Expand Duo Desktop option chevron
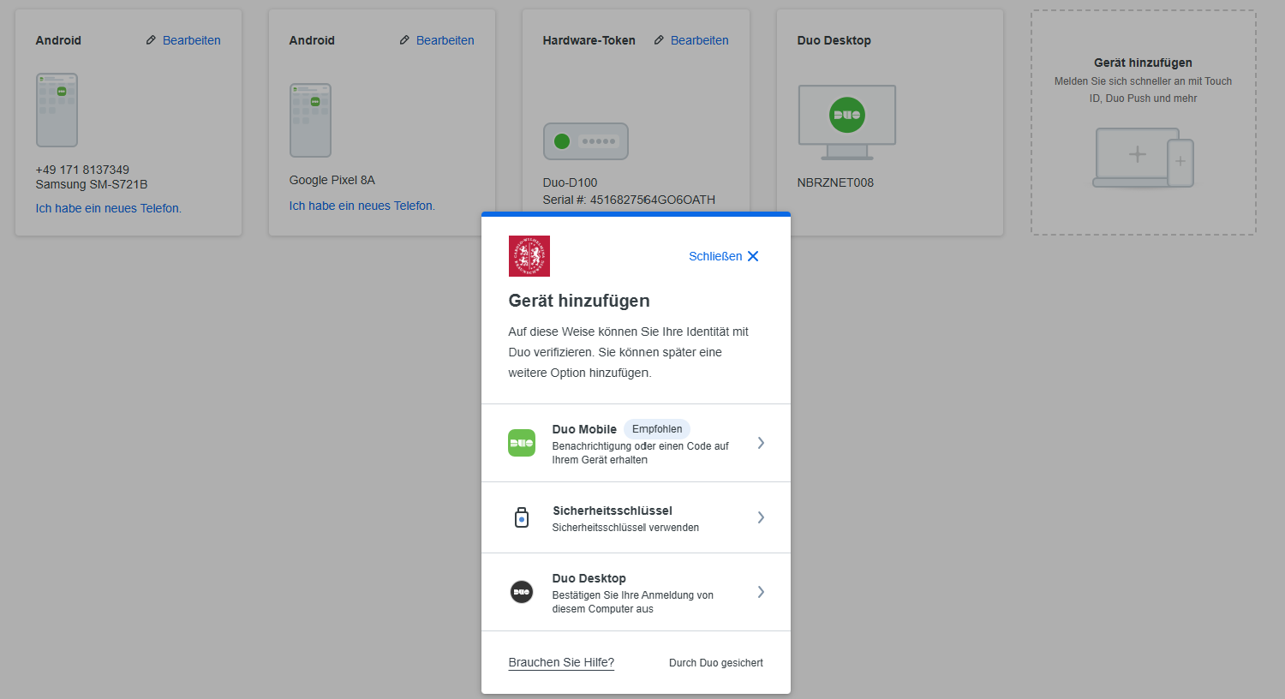Image resolution: width=1285 pixels, height=699 pixels. [x=761, y=592]
